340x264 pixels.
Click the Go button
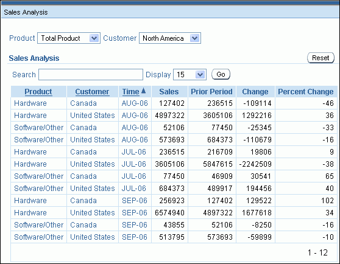[x=221, y=74]
